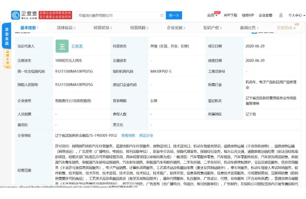
Task: Open the 王恩龙 legal representative link
Action: [x=77, y=46]
